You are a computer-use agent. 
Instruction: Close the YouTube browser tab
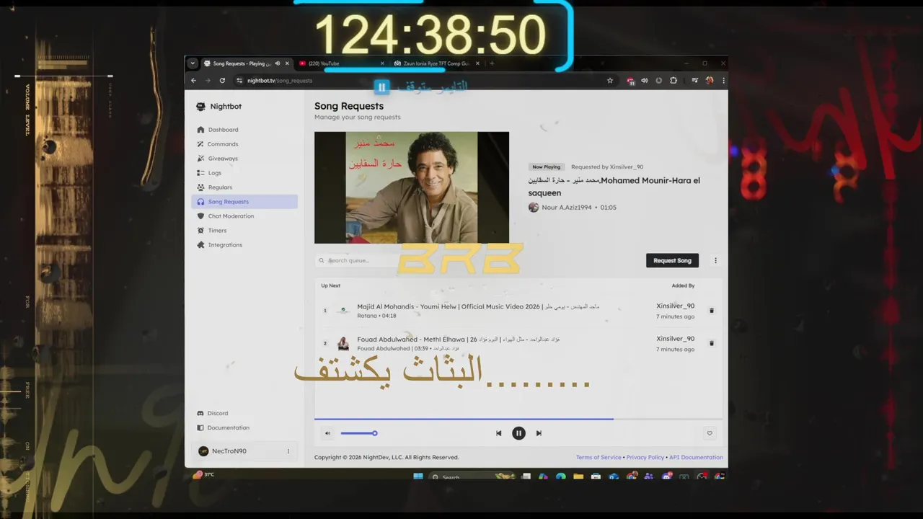[x=382, y=63]
